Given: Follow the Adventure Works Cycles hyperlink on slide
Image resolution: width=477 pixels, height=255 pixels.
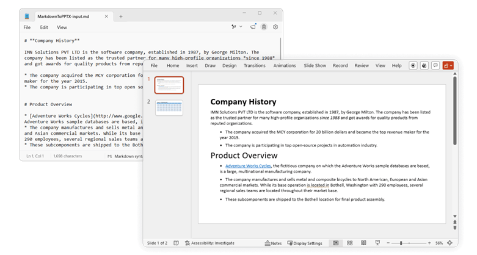Looking at the screenshot, I should 248,166.
